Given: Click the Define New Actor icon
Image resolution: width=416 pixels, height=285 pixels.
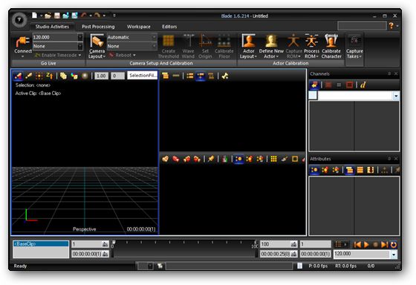Looking at the screenshot, I should [x=271, y=41].
